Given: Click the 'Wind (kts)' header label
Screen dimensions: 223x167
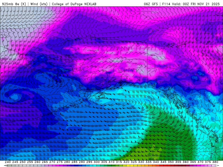Looking at the screenshot, I should click(39, 4).
